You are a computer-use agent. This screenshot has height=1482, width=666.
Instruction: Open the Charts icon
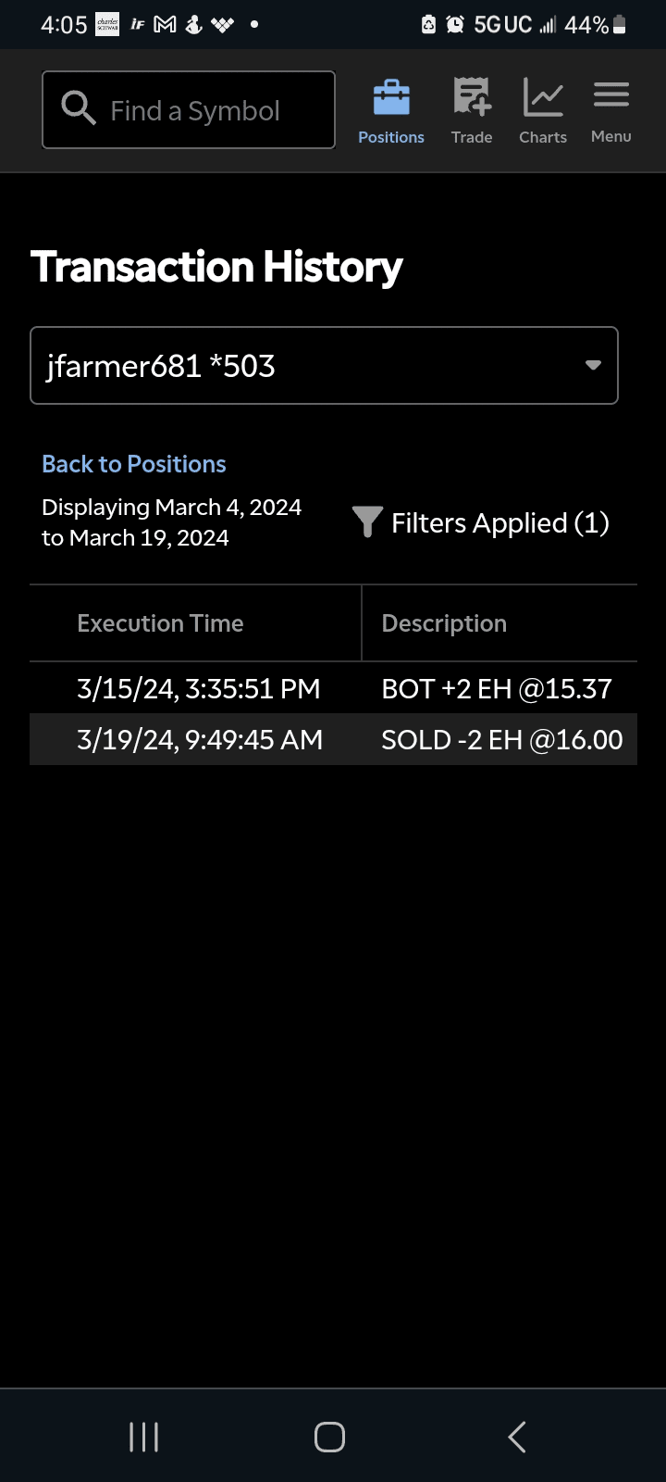543,98
